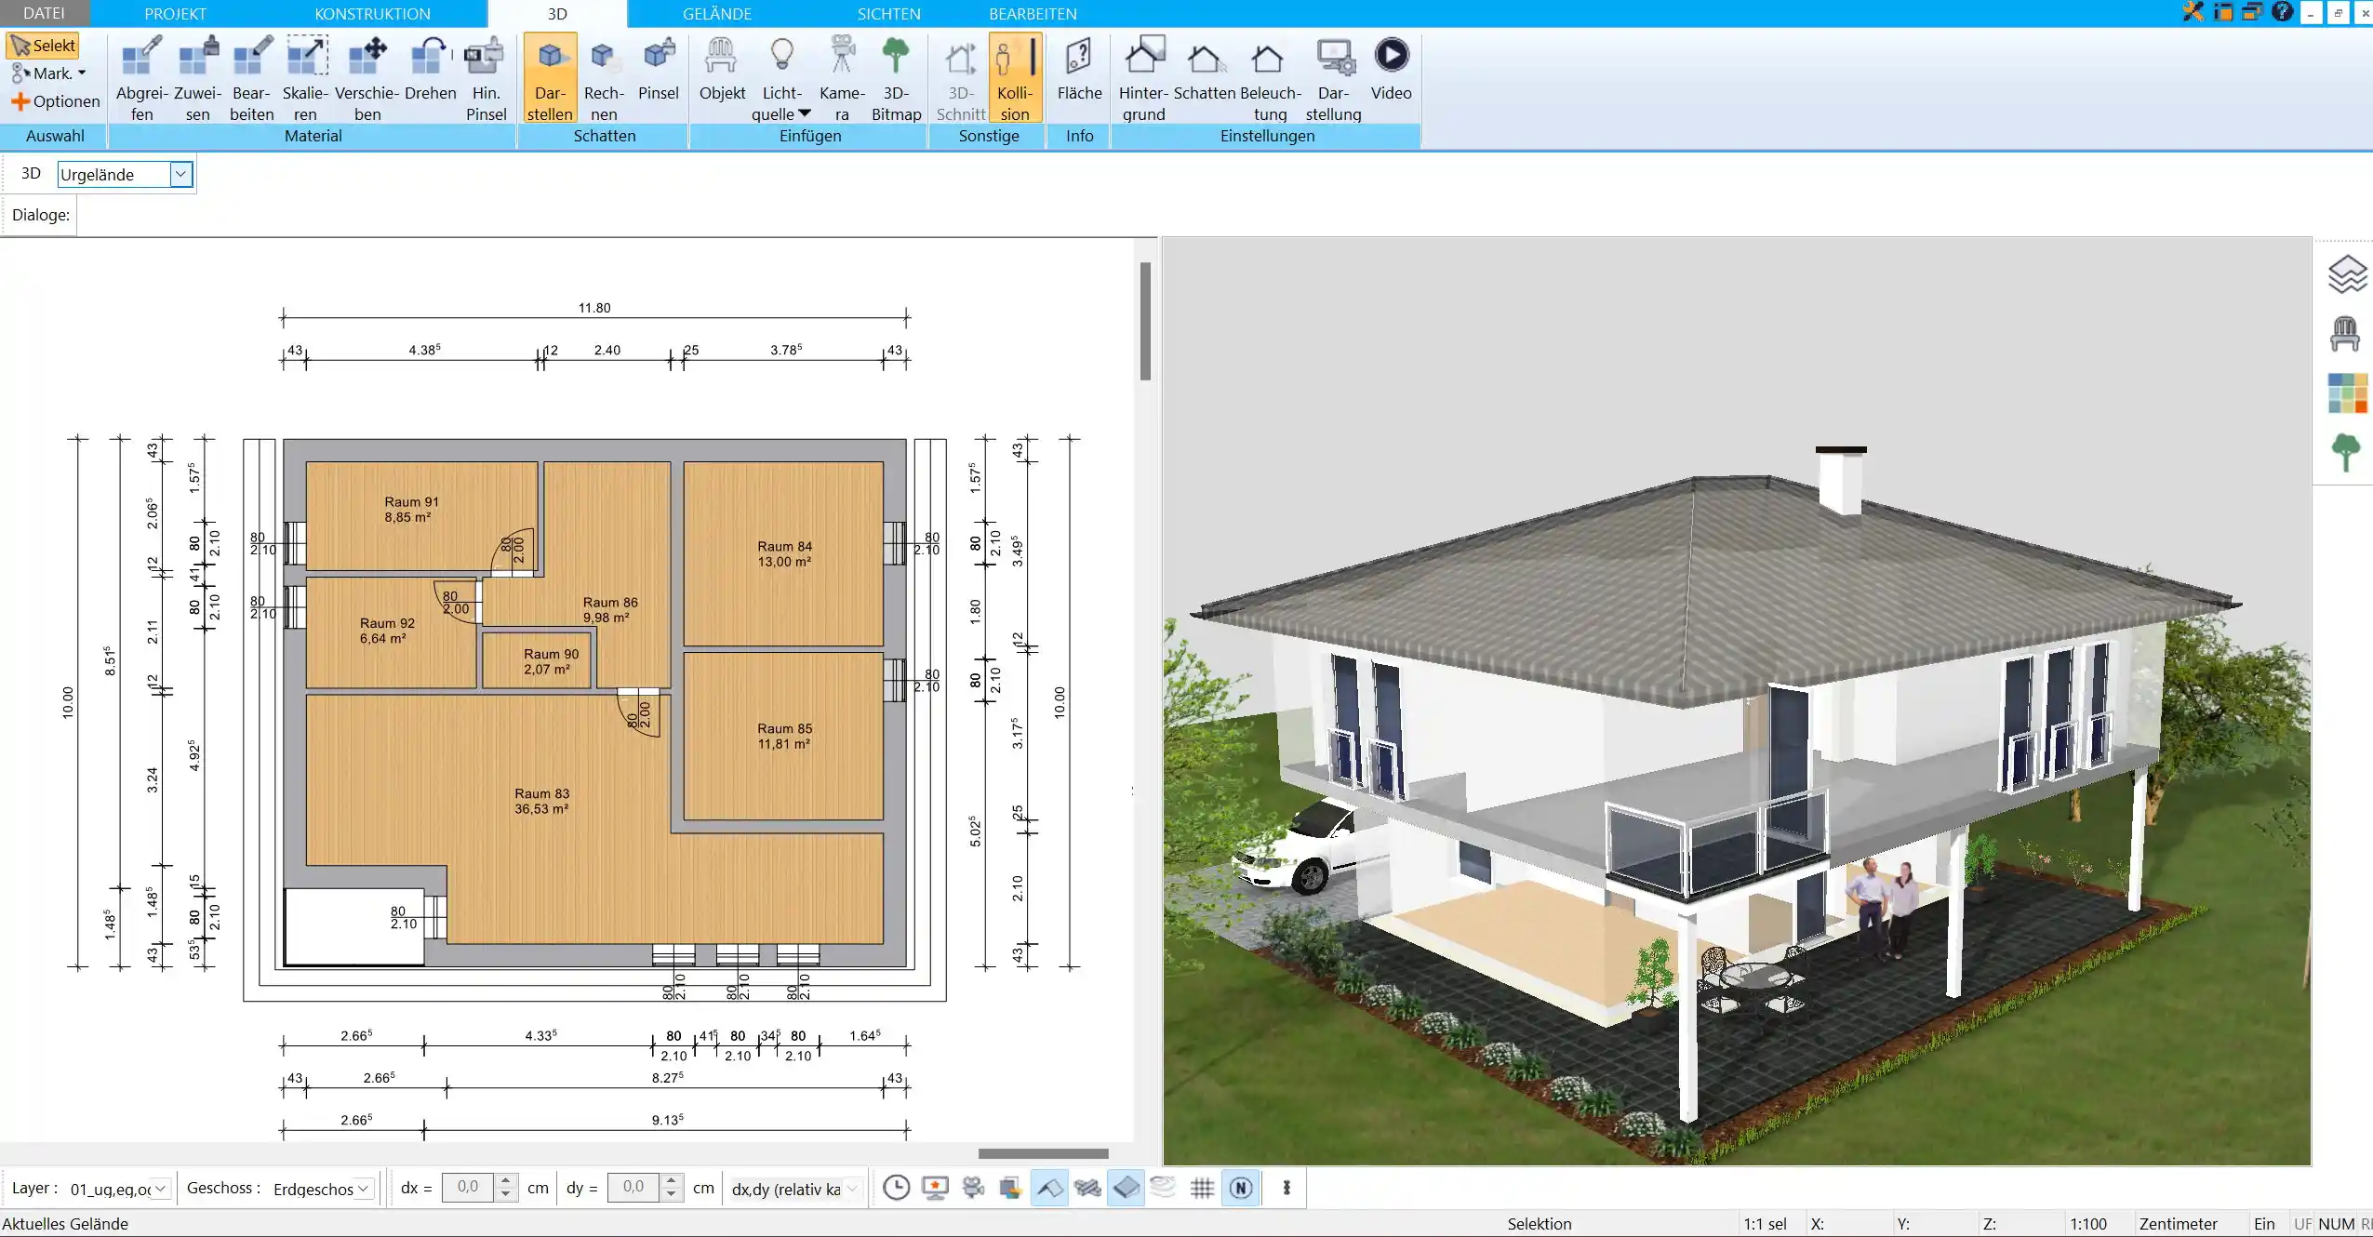Click the dx value input field

468,1188
